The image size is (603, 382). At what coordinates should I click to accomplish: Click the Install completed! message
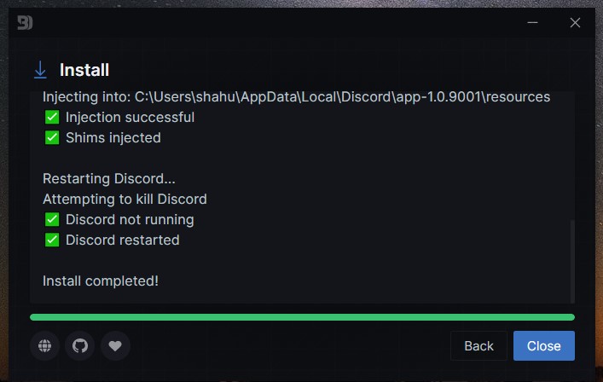point(101,281)
